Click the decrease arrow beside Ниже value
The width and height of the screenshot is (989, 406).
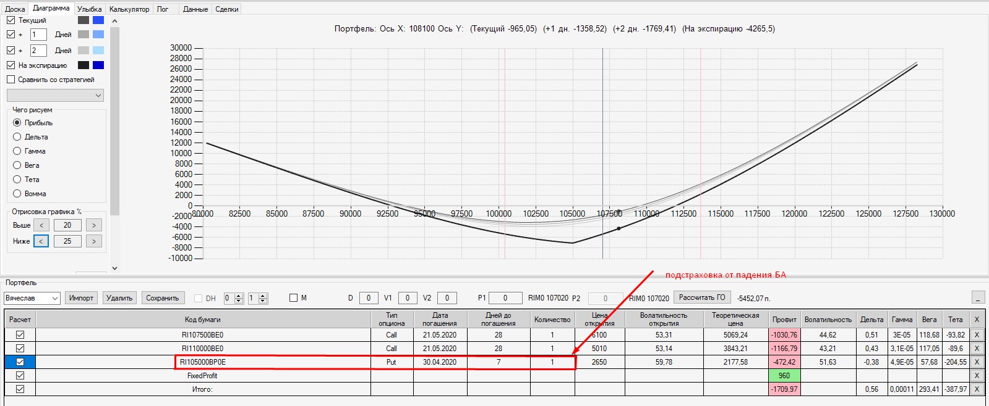coord(41,241)
